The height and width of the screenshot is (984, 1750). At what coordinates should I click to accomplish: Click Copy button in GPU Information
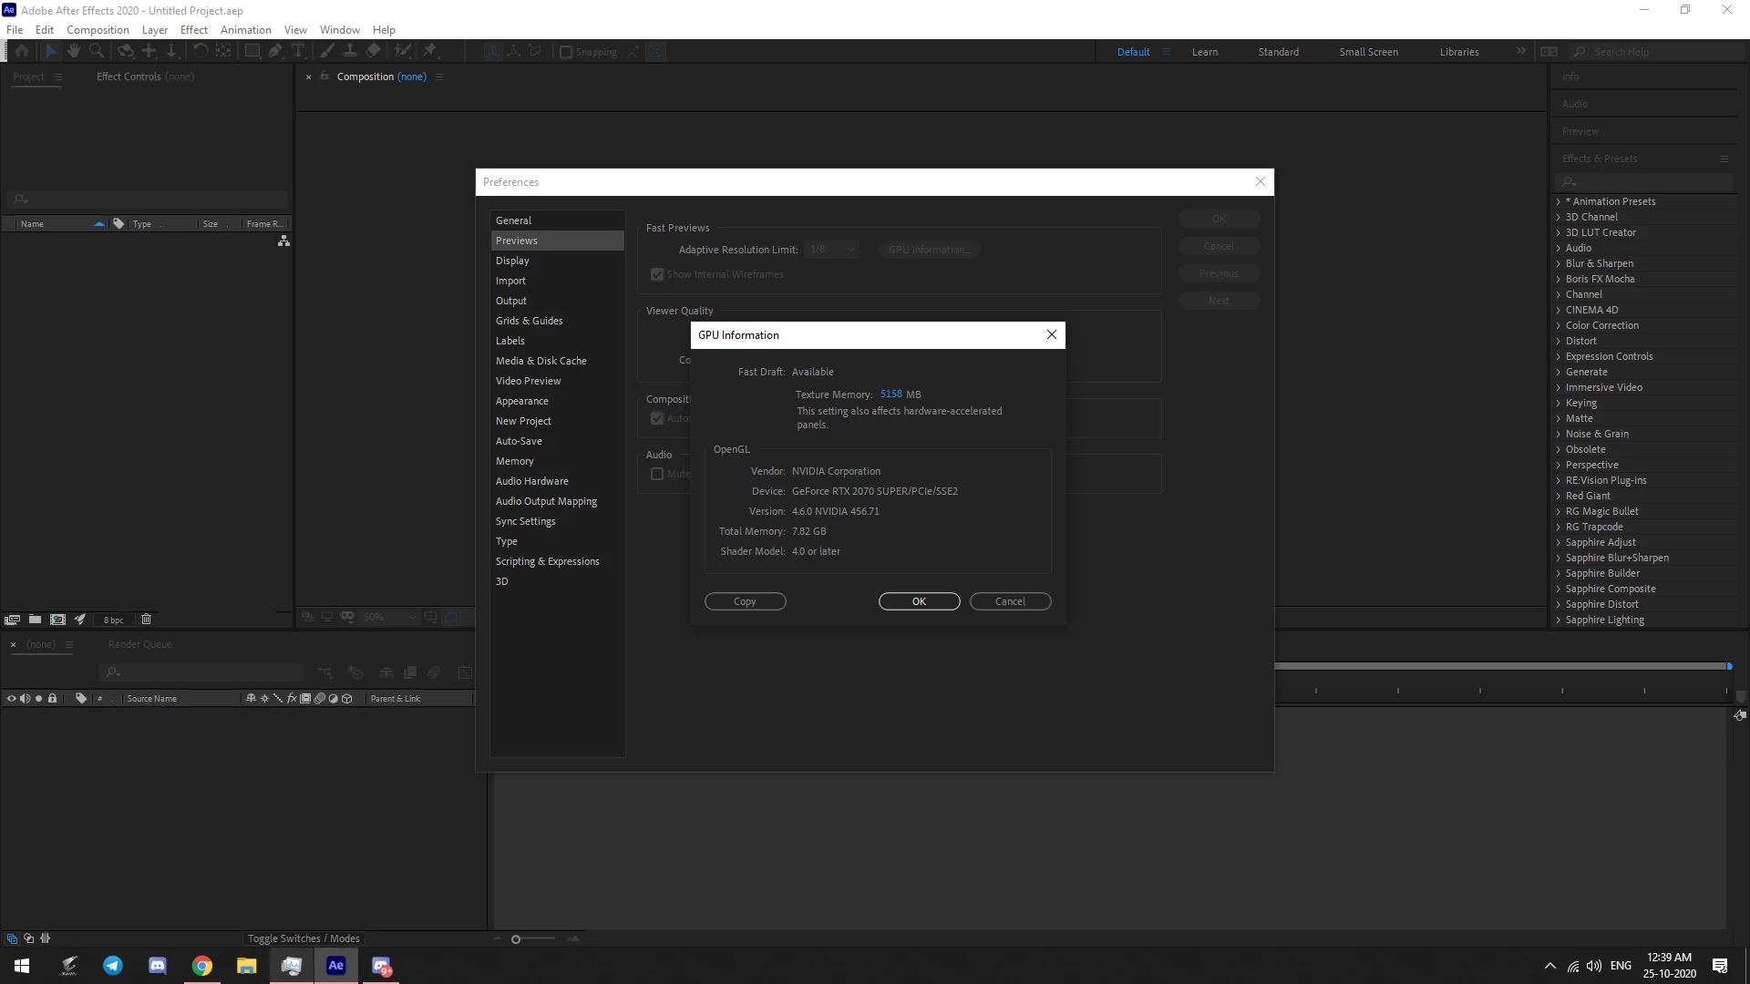745,601
